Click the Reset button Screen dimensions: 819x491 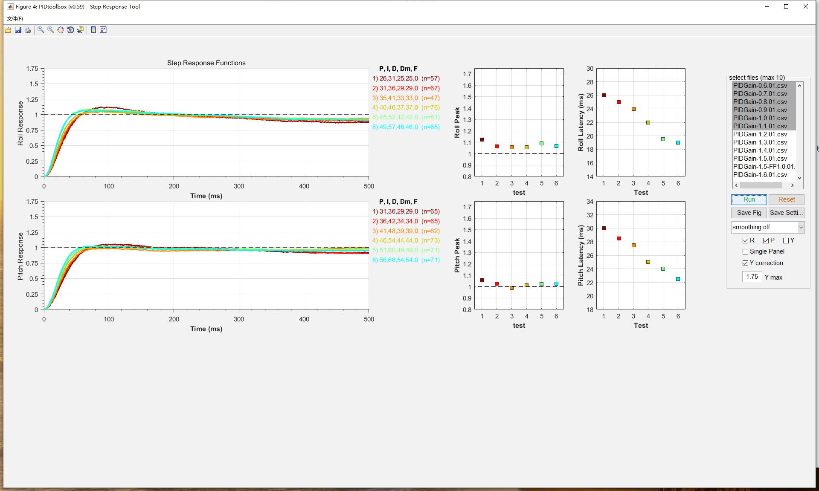(786, 199)
